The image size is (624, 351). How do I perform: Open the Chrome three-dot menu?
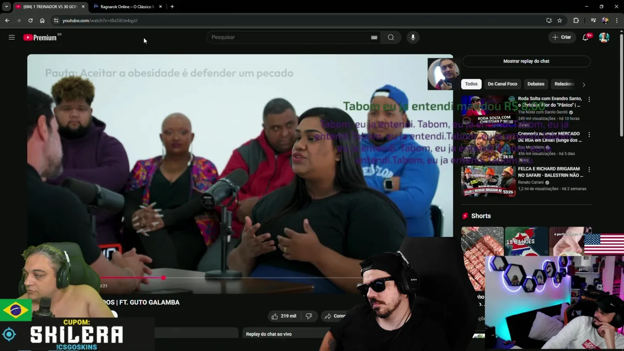617,20
